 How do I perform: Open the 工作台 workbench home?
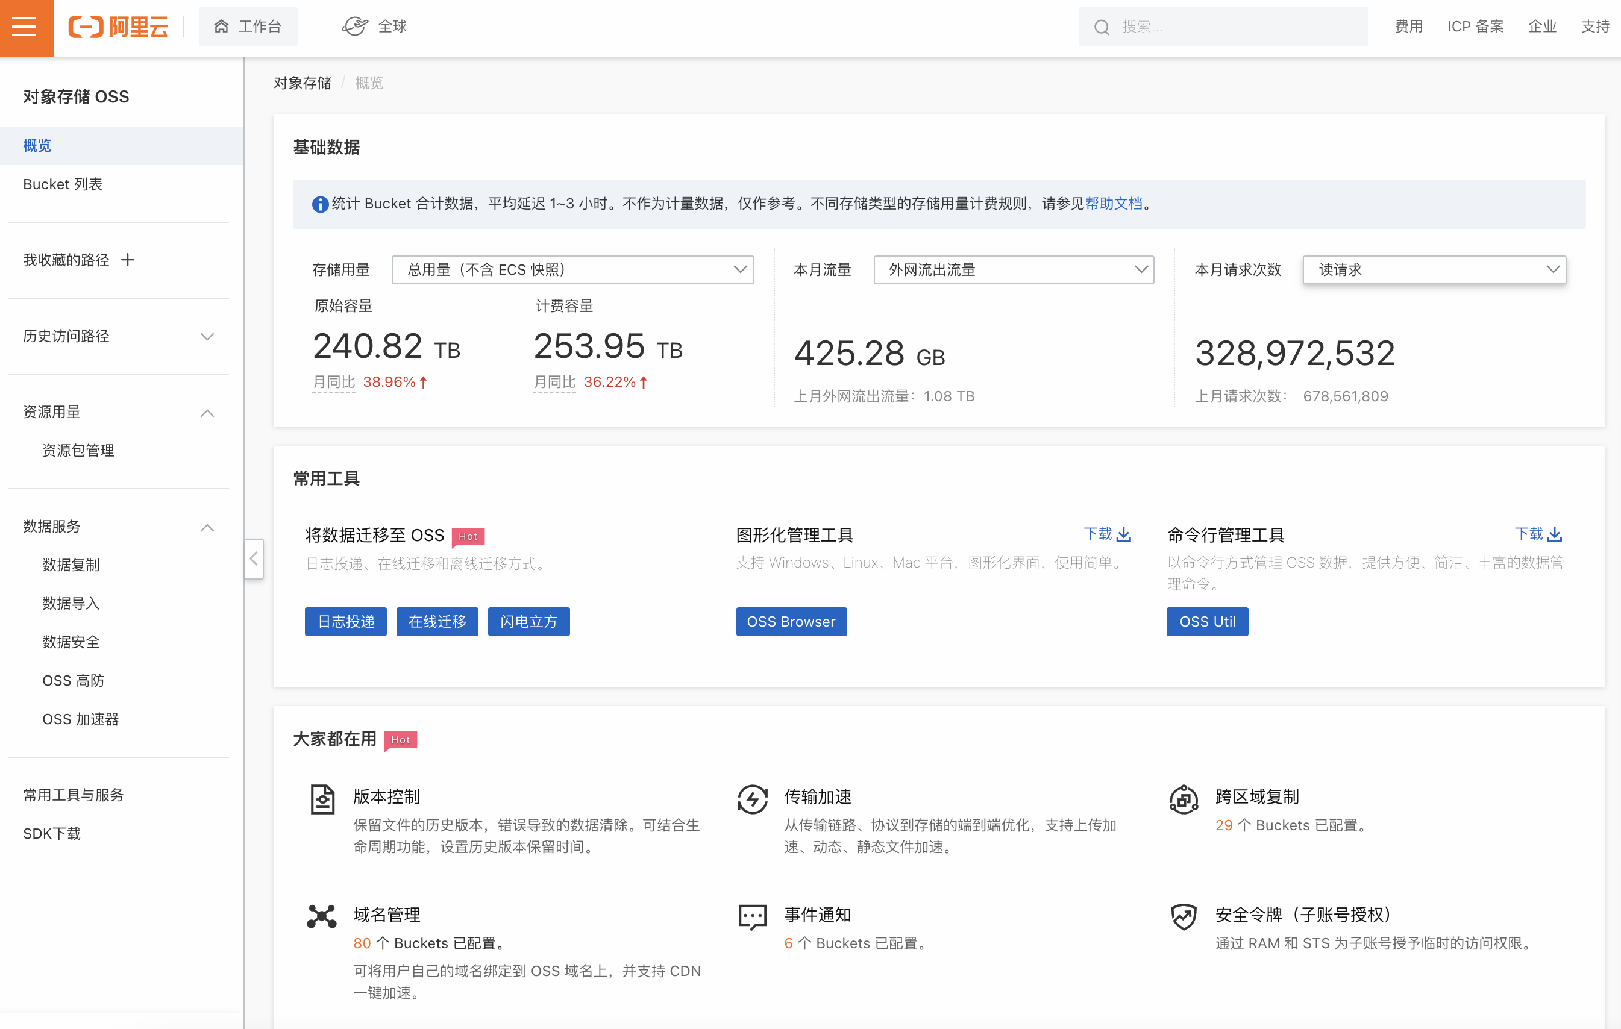coord(248,27)
